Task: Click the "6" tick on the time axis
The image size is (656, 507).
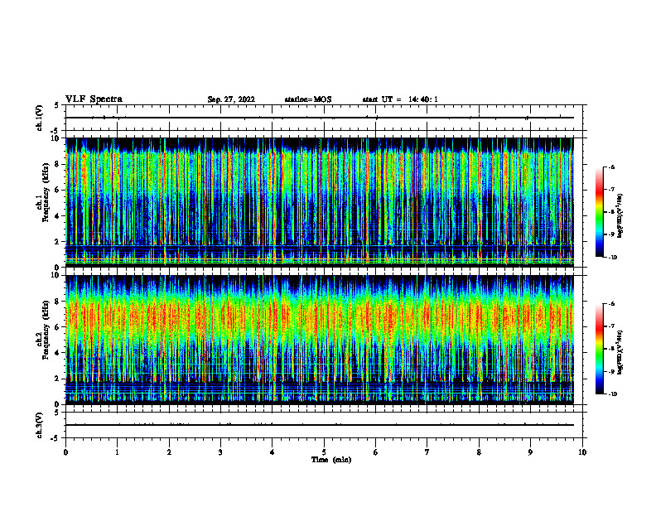Action: pos(375,452)
